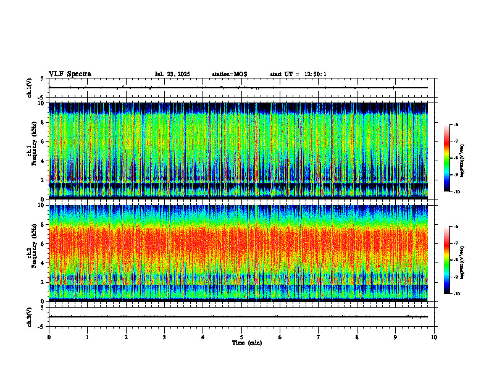This screenshot has width=489, height=378.
Task: Click the ch.1 color bar log(PSD) unit label
Action: tap(463, 161)
